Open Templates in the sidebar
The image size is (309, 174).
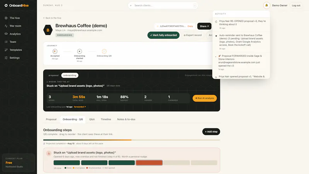(16, 50)
